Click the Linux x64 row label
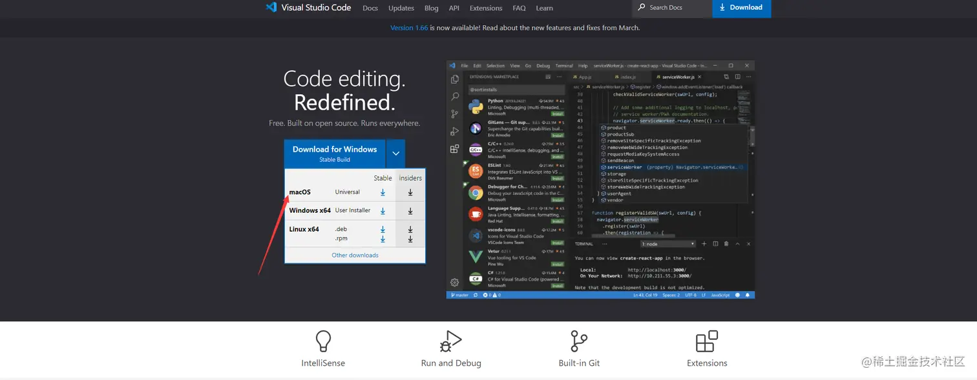Image resolution: width=977 pixels, height=380 pixels. 304,229
